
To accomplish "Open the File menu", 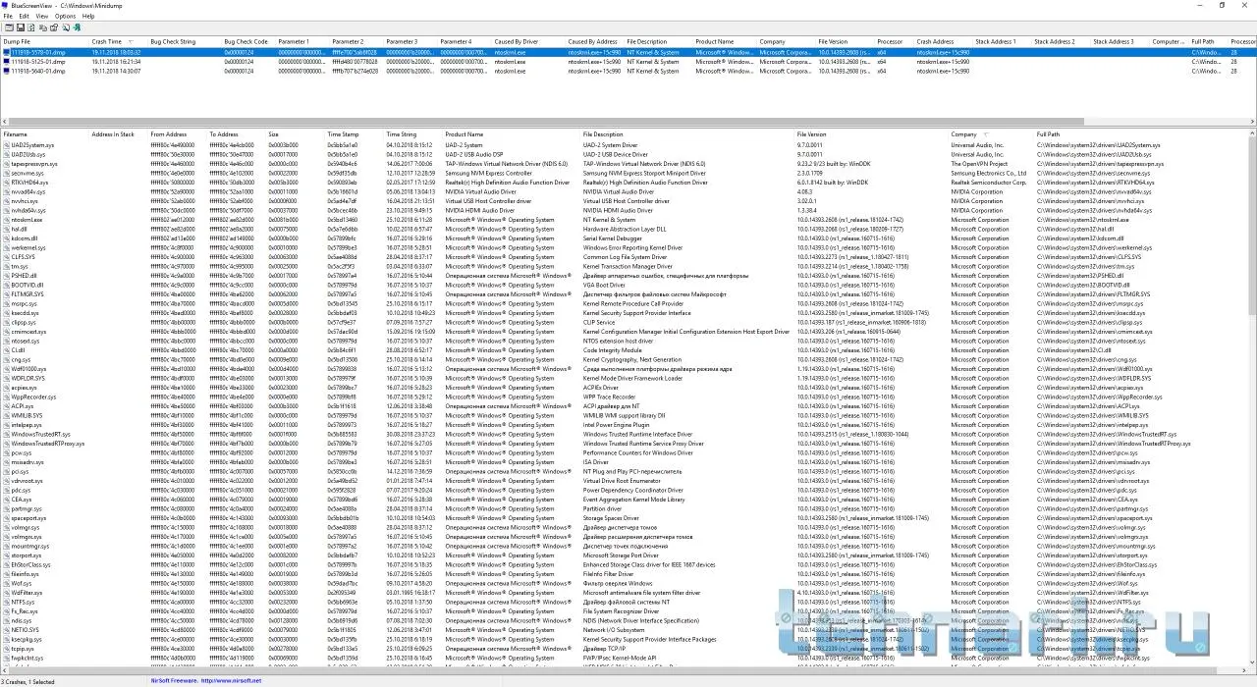I will (8, 17).
